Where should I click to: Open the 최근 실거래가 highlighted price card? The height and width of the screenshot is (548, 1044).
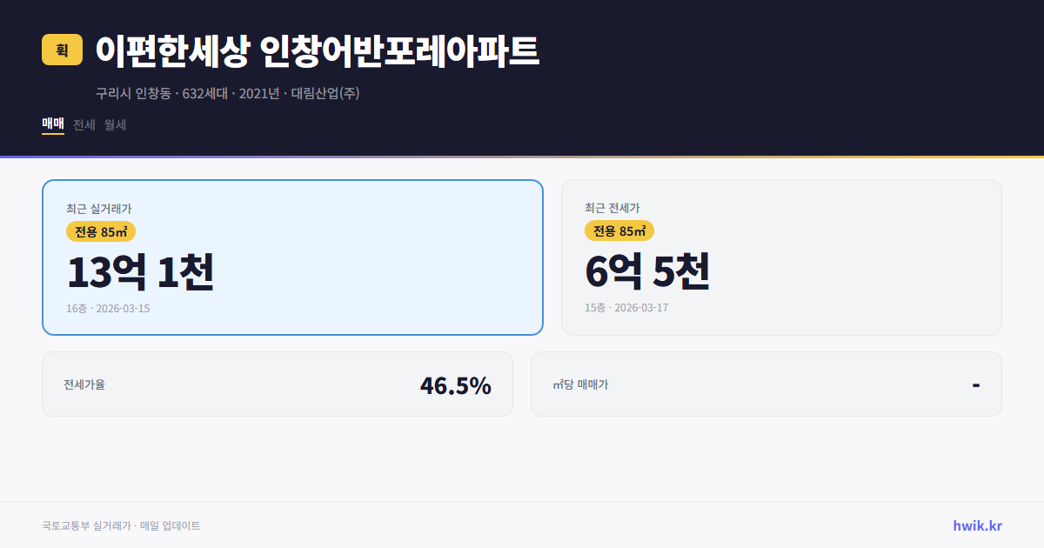(x=291, y=257)
